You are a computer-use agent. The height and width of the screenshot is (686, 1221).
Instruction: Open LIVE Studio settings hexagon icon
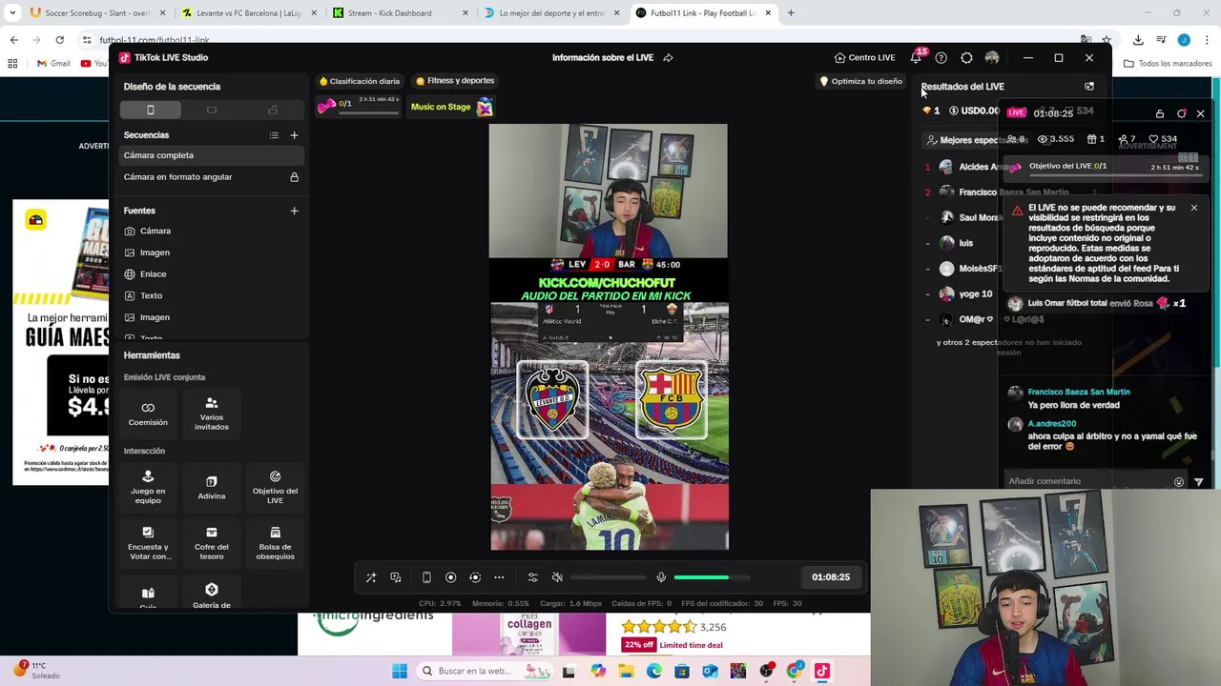(x=966, y=58)
